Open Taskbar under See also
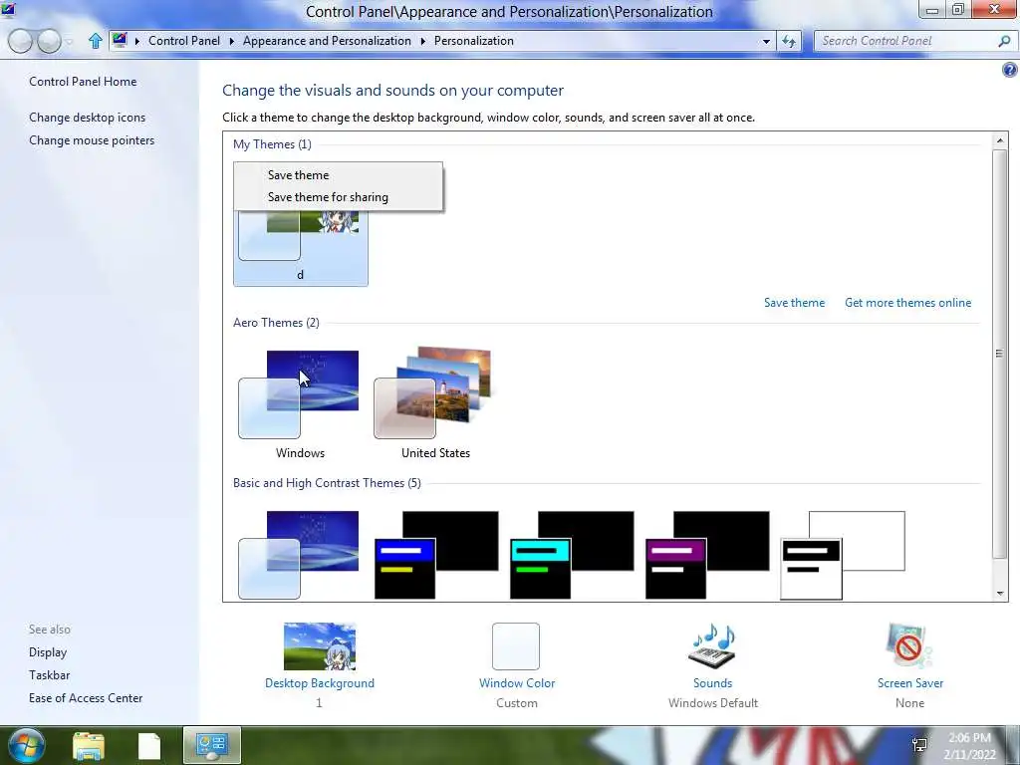 click(50, 675)
